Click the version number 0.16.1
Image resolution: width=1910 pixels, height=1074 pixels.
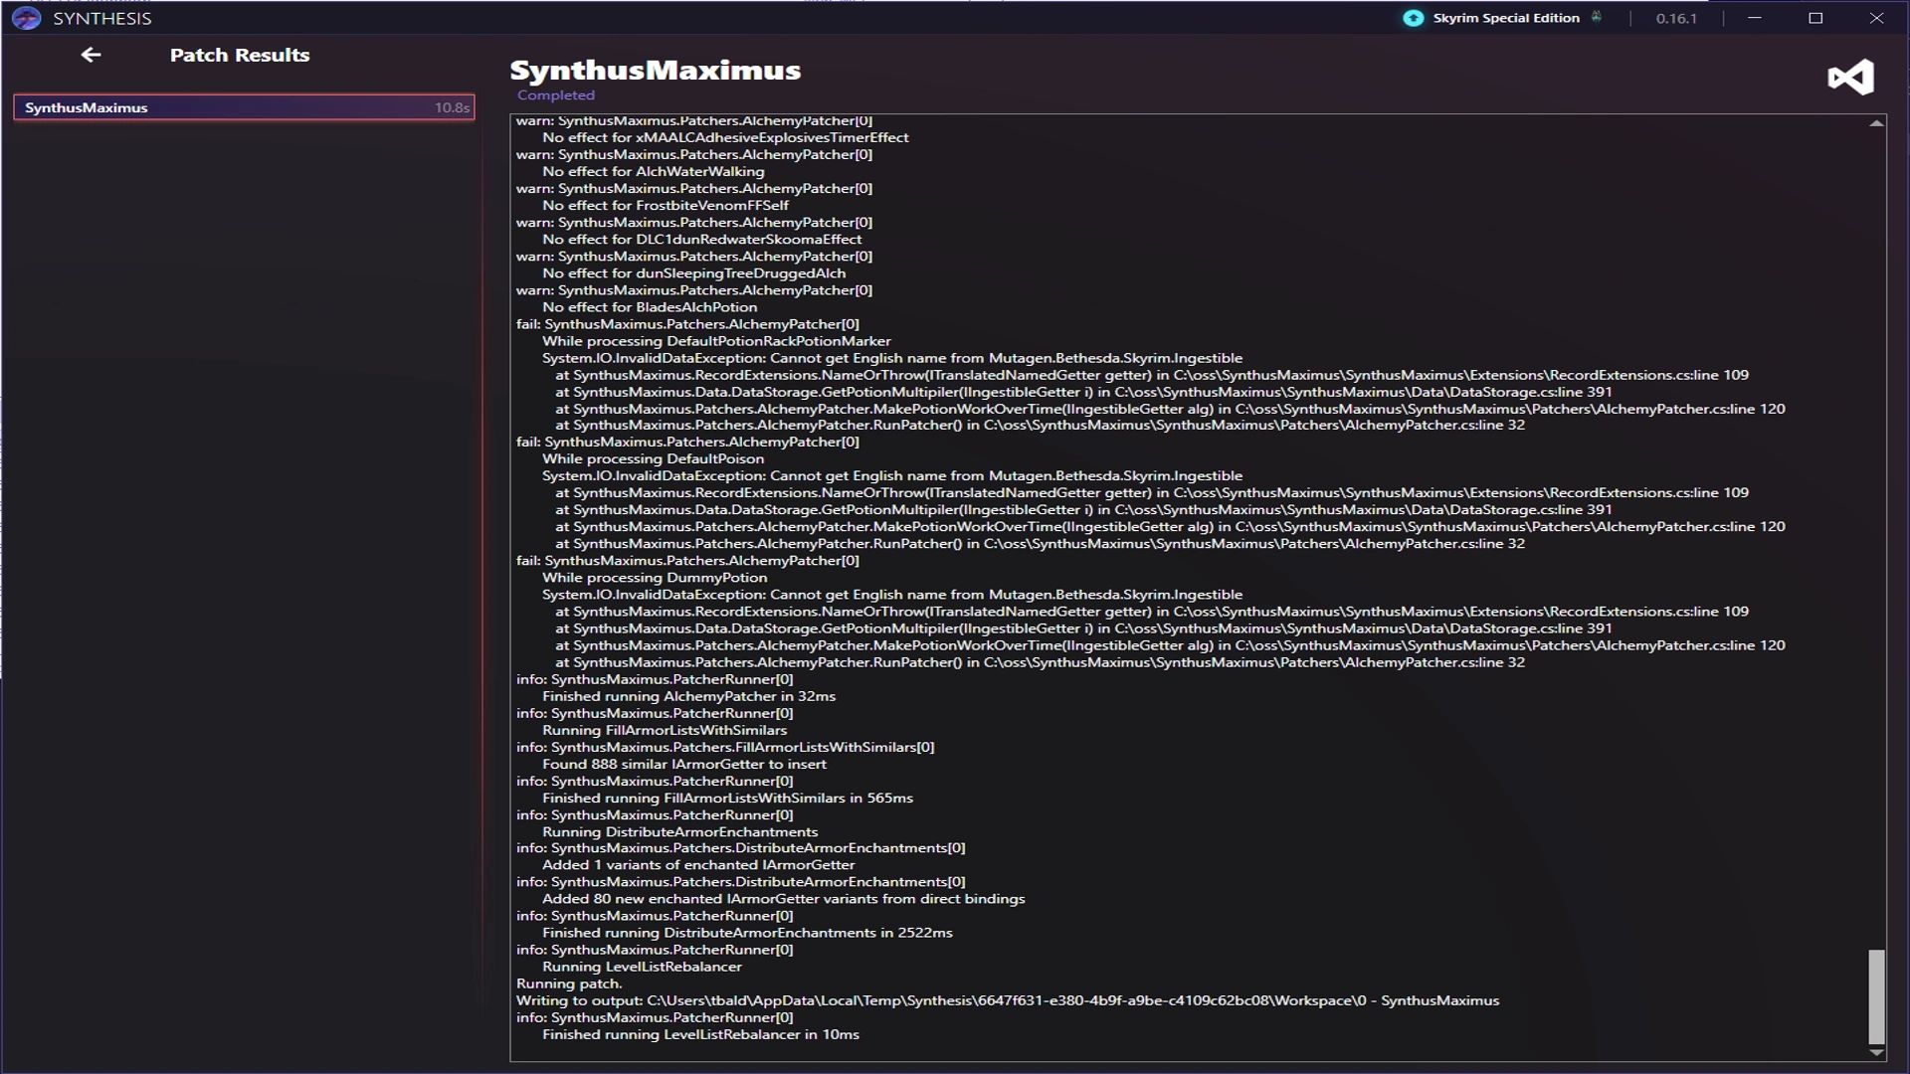click(x=1675, y=17)
